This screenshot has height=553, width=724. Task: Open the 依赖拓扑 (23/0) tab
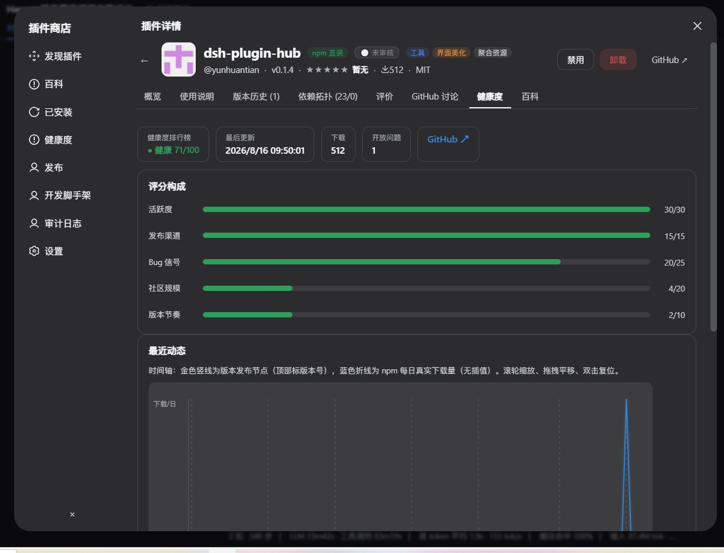coord(328,97)
